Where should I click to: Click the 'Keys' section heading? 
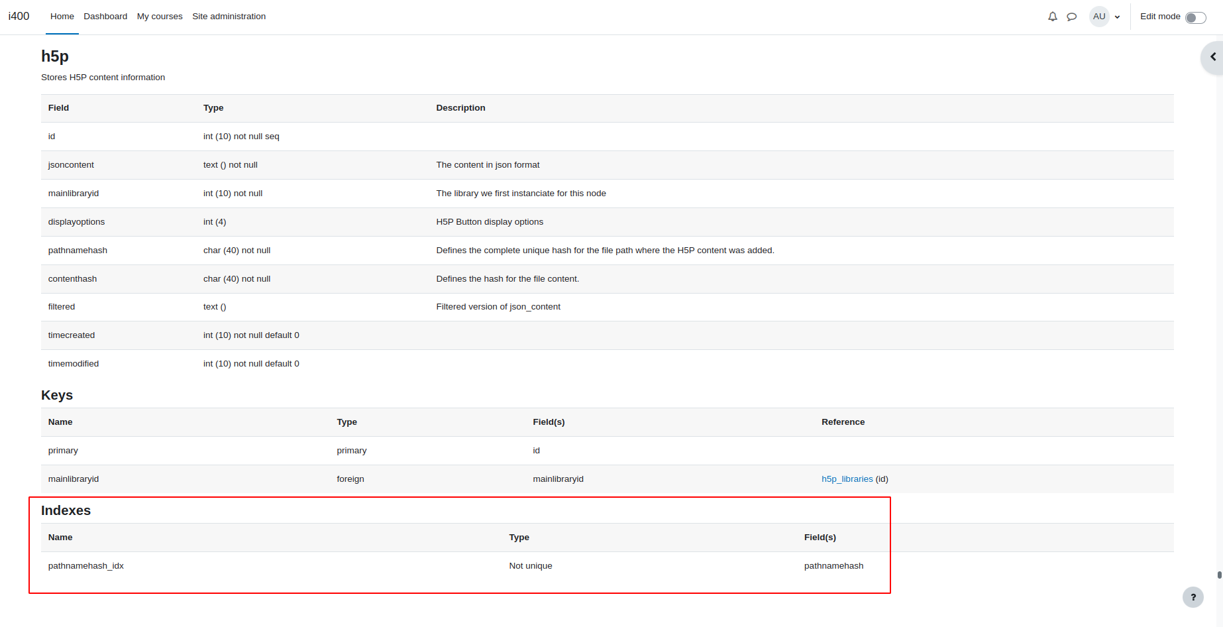[57, 396]
